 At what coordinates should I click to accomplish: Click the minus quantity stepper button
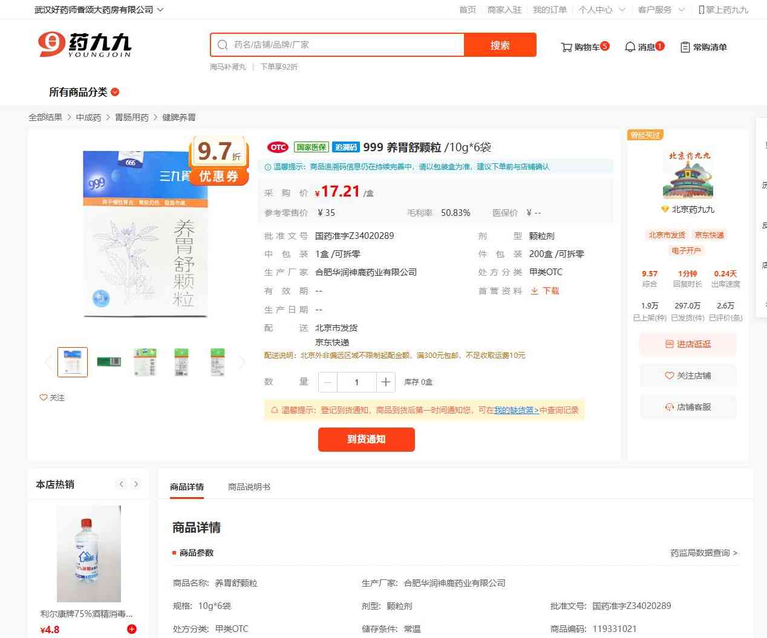point(328,382)
